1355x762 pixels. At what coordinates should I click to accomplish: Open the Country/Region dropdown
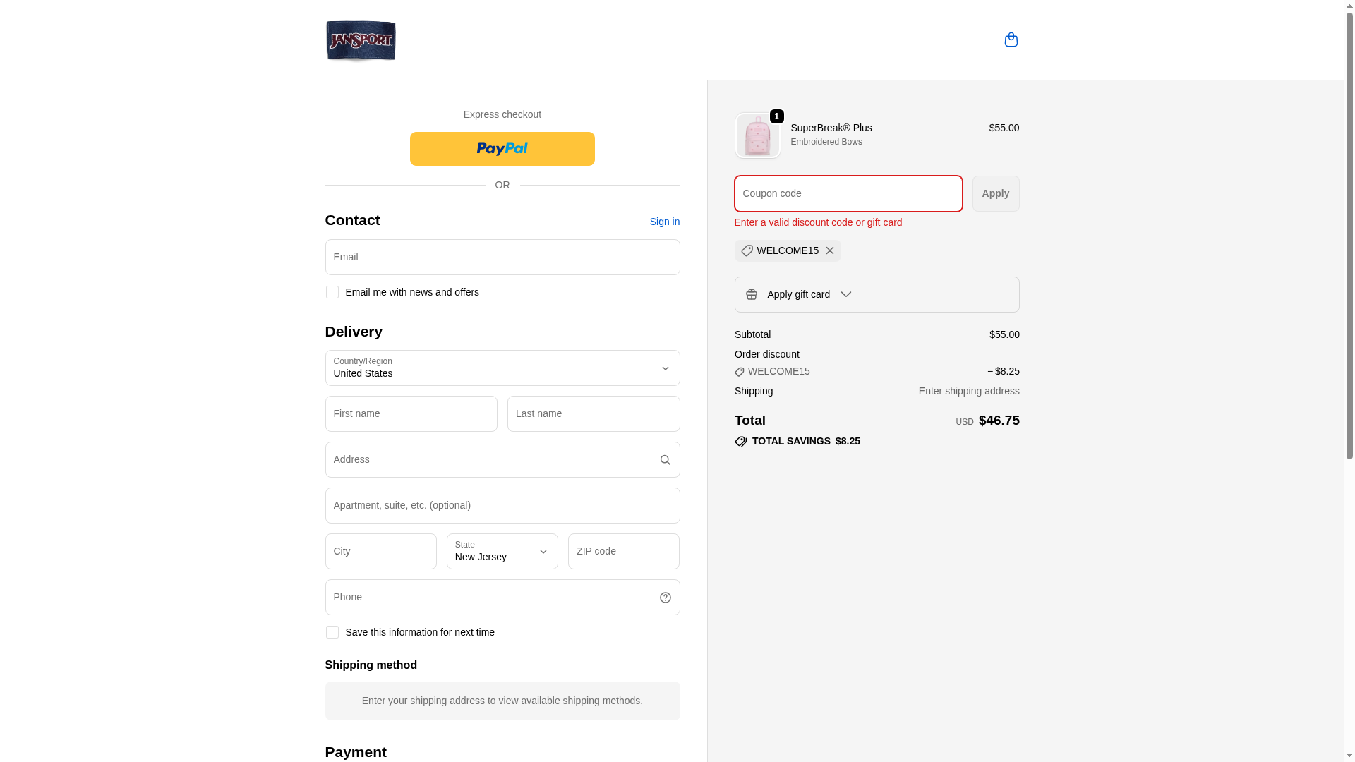[502, 368]
